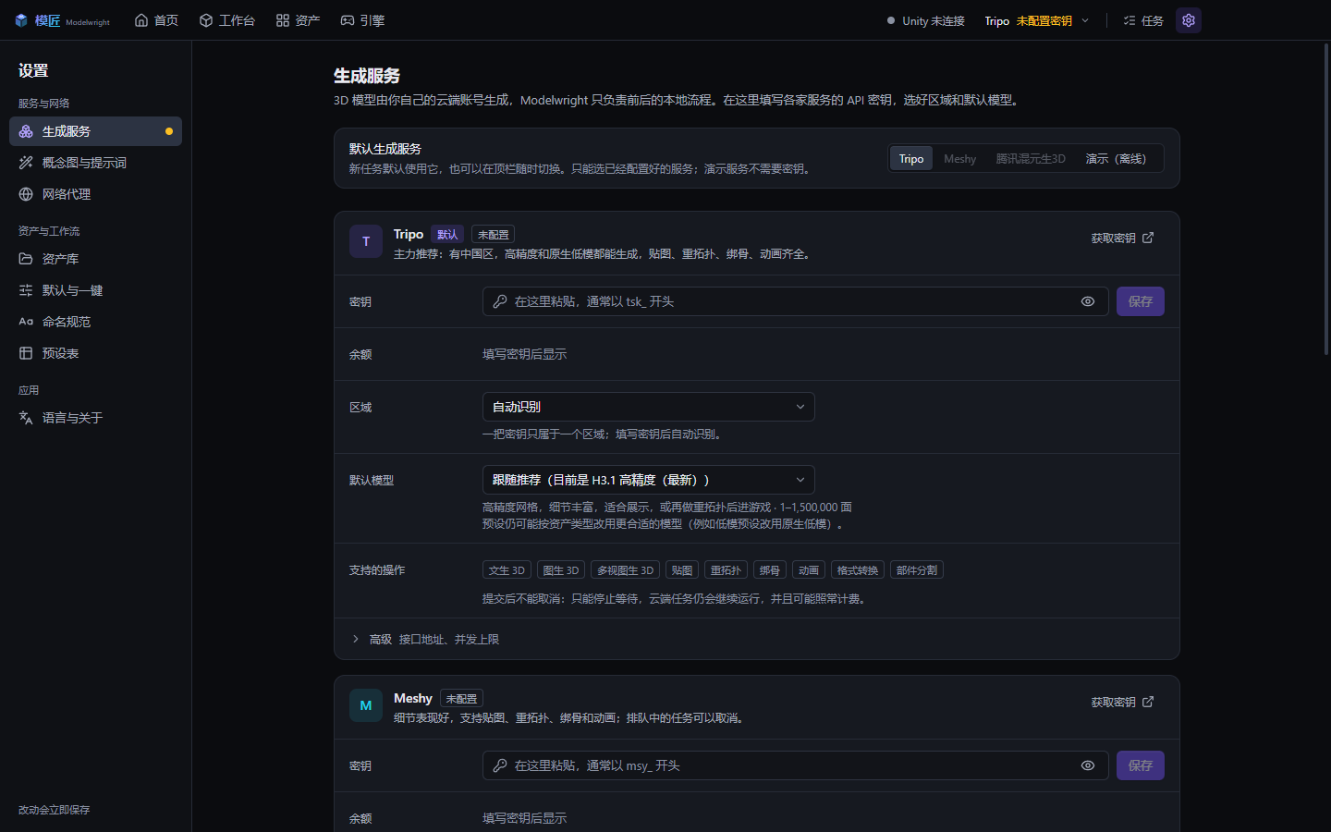This screenshot has height=832, width=1331.
Task: Click the 多视图生 3D operation tag
Action: coord(625,570)
